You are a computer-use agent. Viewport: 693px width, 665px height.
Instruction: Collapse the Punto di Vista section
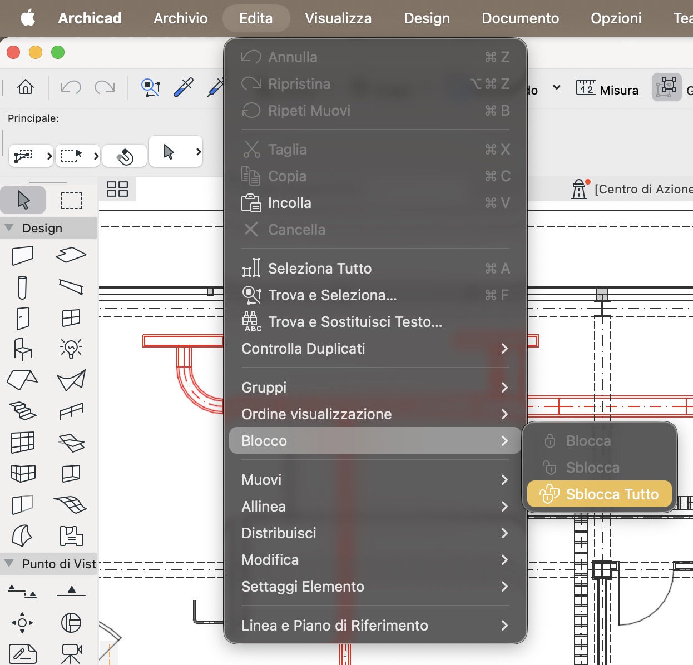pyautogui.click(x=9, y=563)
